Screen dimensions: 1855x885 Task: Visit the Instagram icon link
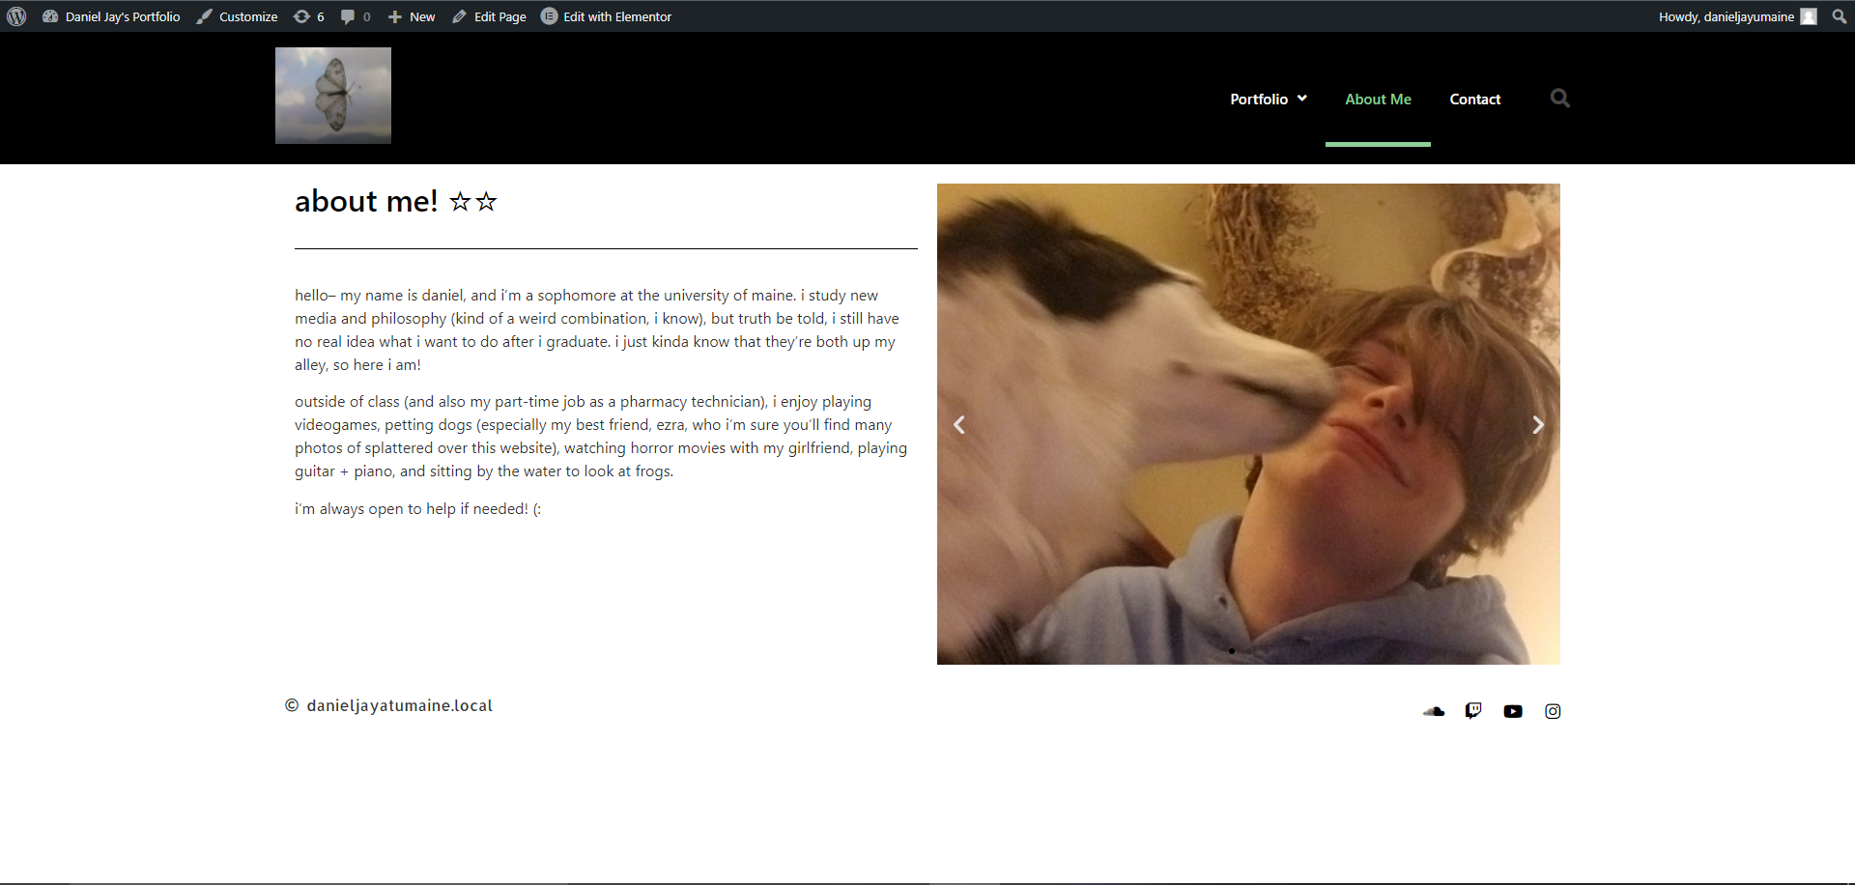point(1553,711)
